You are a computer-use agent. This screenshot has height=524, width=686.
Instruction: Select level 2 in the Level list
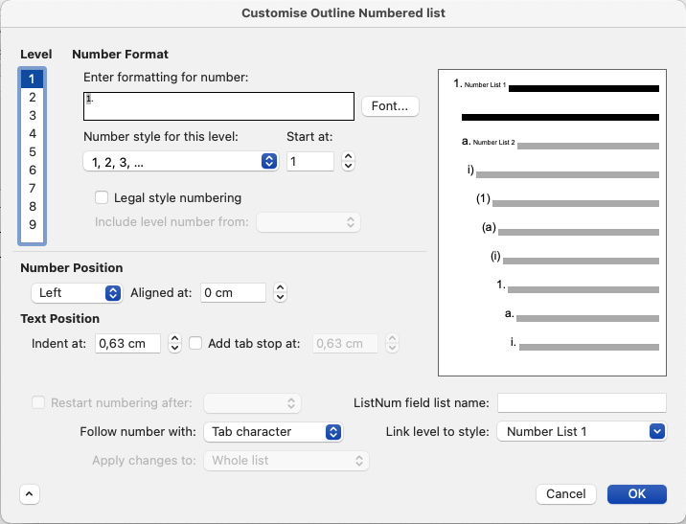(33, 97)
